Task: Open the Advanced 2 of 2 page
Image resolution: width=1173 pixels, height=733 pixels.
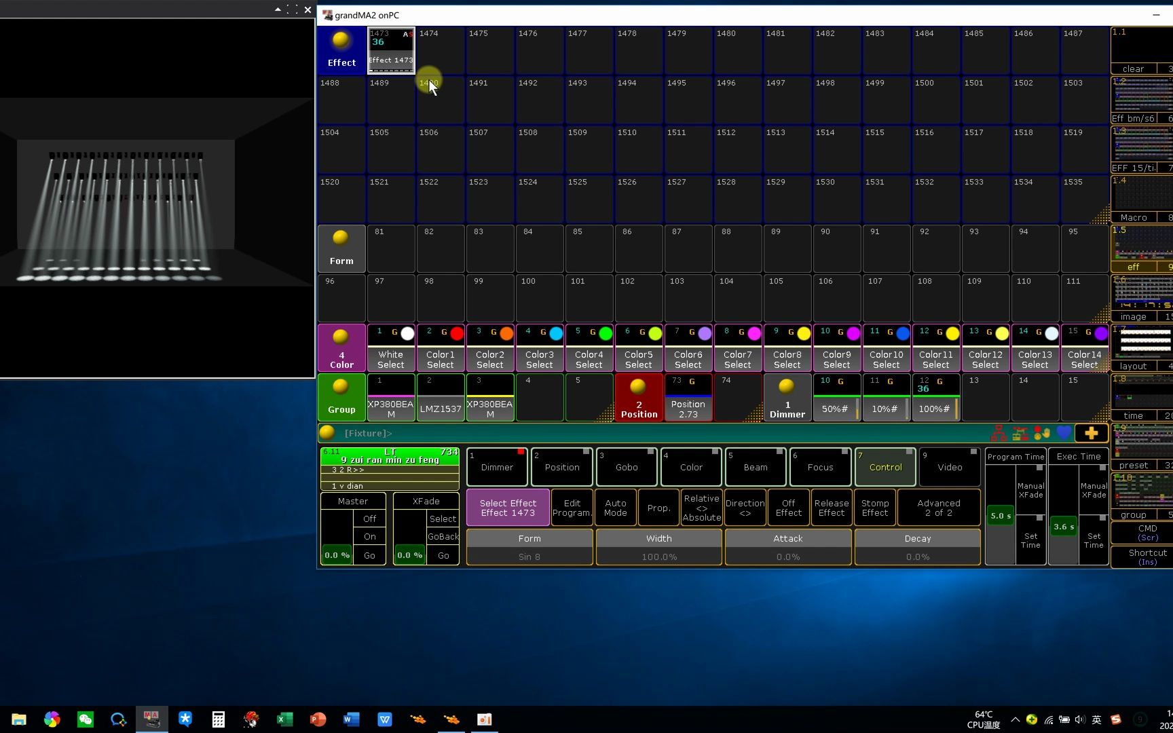Action: pos(939,508)
